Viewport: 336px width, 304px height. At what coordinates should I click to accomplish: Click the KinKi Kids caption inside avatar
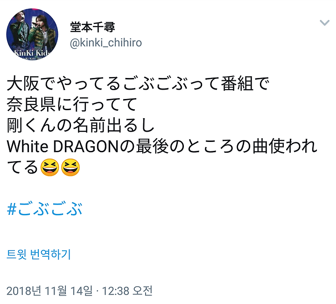pyautogui.click(x=33, y=53)
